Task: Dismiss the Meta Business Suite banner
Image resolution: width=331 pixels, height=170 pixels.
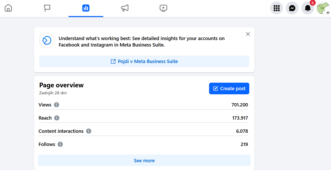Action: (x=248, y=34)
